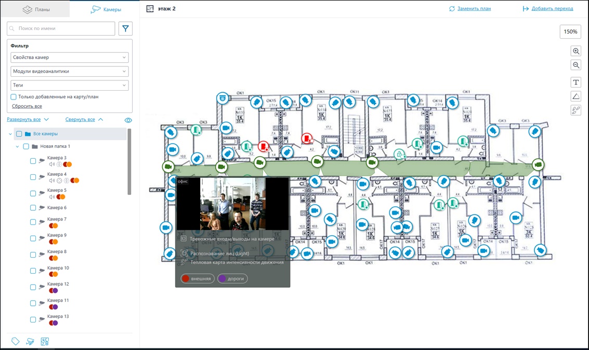Enable 'Только добавленные на карту/план' checkbox
The width and height of the screenshot is (589, 350).
click(14, 96)
